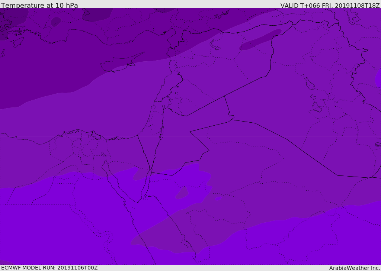
Task: Click the 'Temperature at 10 hPa' title text
Action: tap(39, 5)
